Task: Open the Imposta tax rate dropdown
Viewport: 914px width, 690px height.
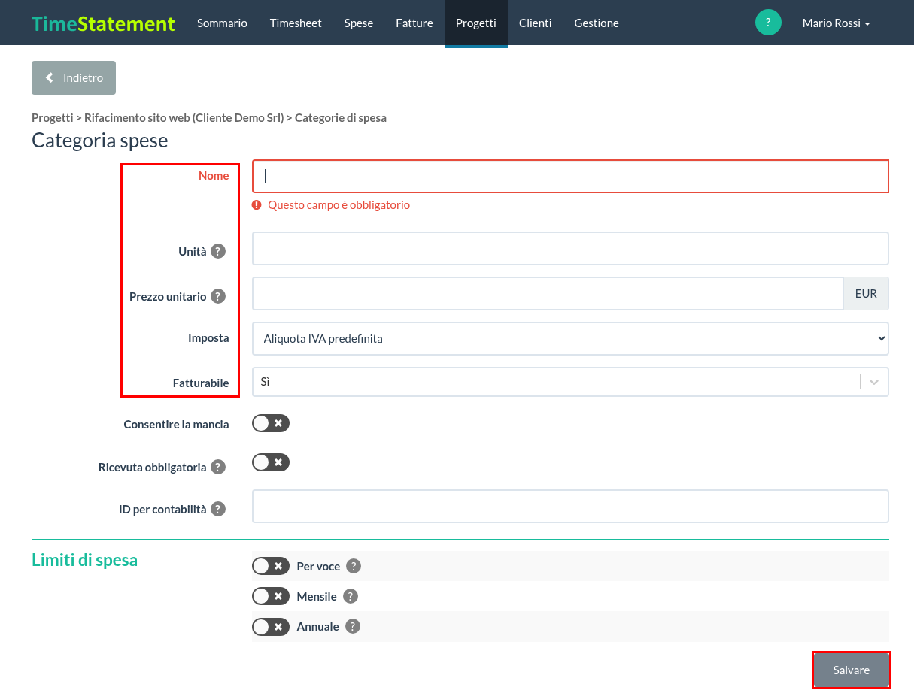Action: click(570, 339)
